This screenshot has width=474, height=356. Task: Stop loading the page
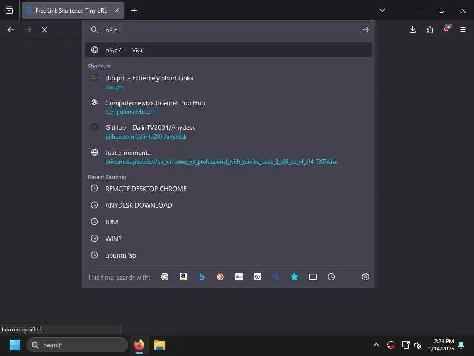tap(44, 30)
